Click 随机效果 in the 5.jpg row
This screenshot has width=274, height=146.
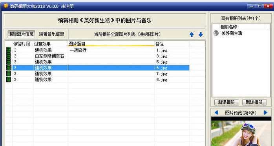coord(43,62)
